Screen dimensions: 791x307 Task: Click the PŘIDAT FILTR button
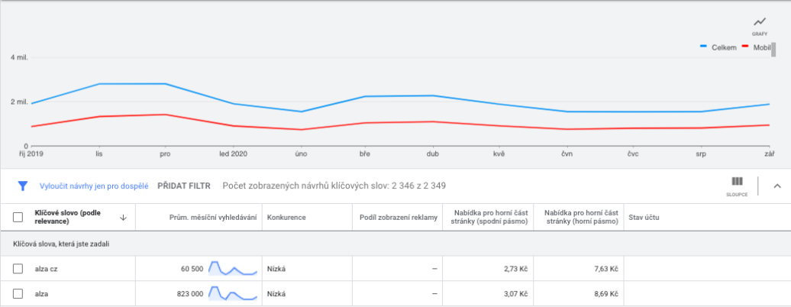pos(183,186)
